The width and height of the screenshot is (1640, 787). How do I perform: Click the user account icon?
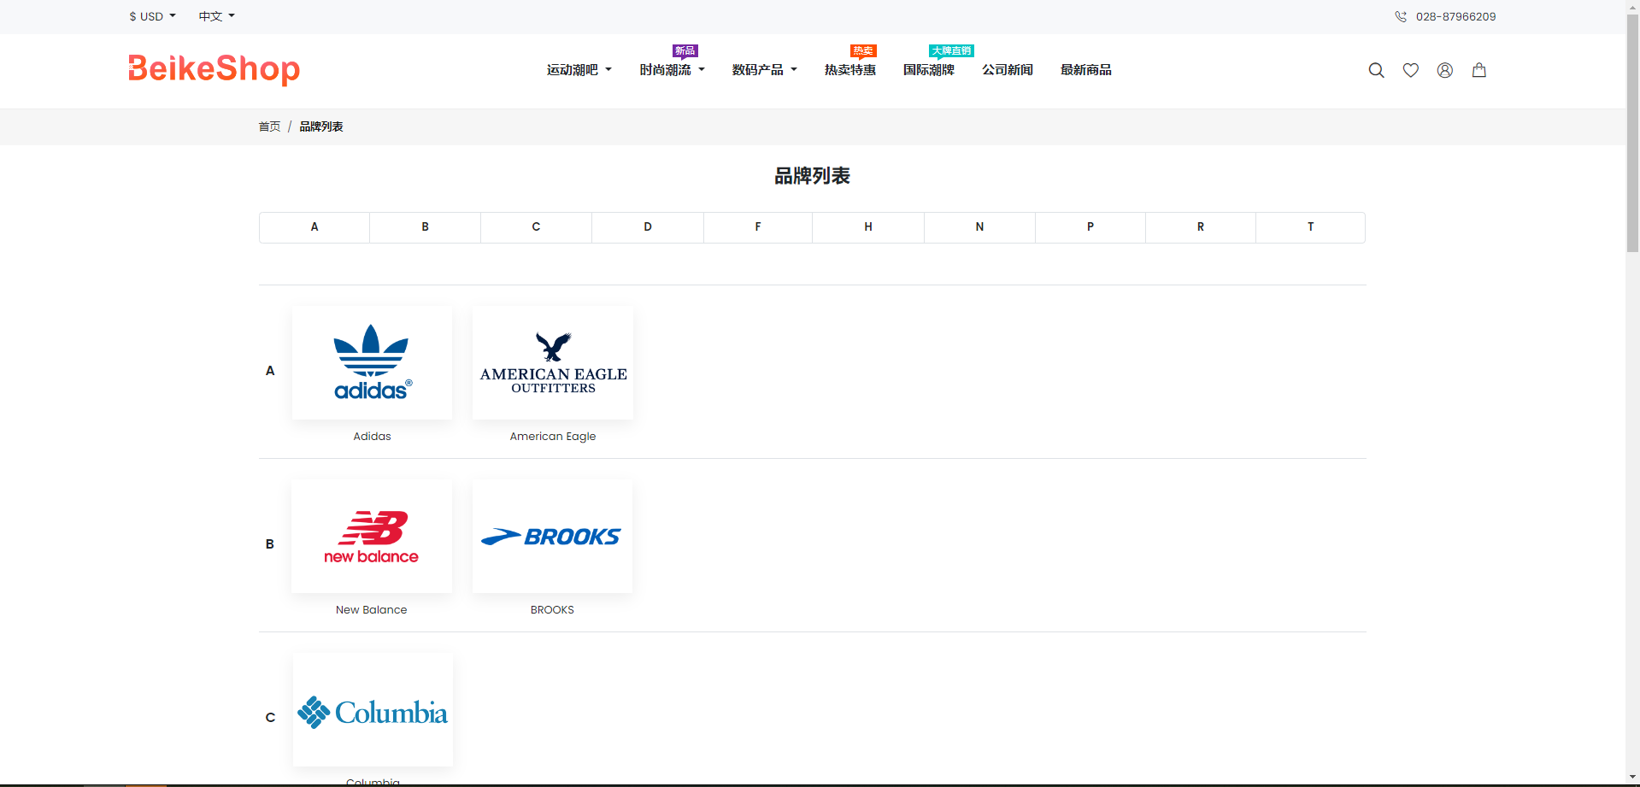pos(1444,70)
